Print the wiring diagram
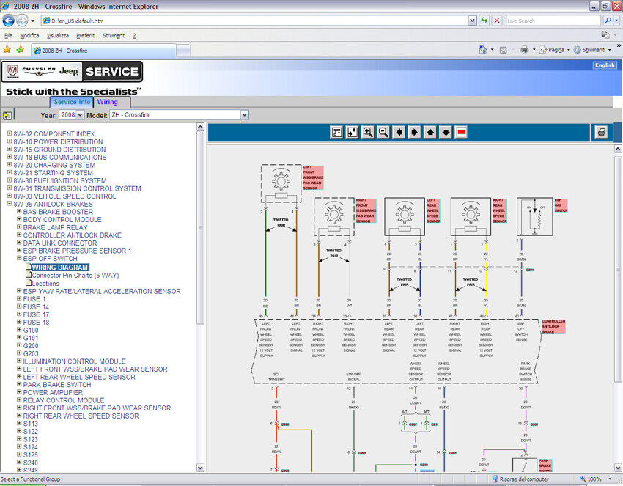The image size is (623, 486). (602, 132)
